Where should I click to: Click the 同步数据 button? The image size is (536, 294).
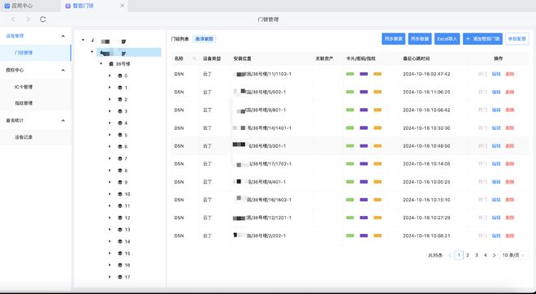[x=420, y=39]
